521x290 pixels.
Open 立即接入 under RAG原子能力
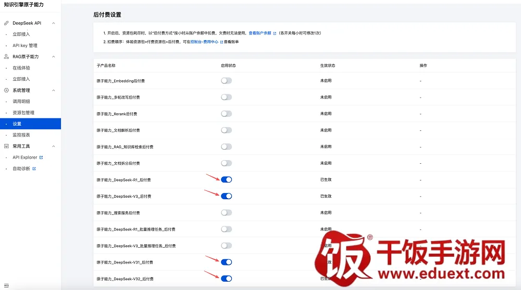click(x=21, y=79)
